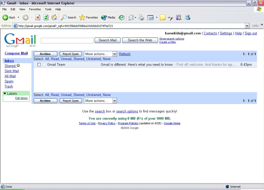
Task: Open the Media globe toolbar button
Action: 108,17
